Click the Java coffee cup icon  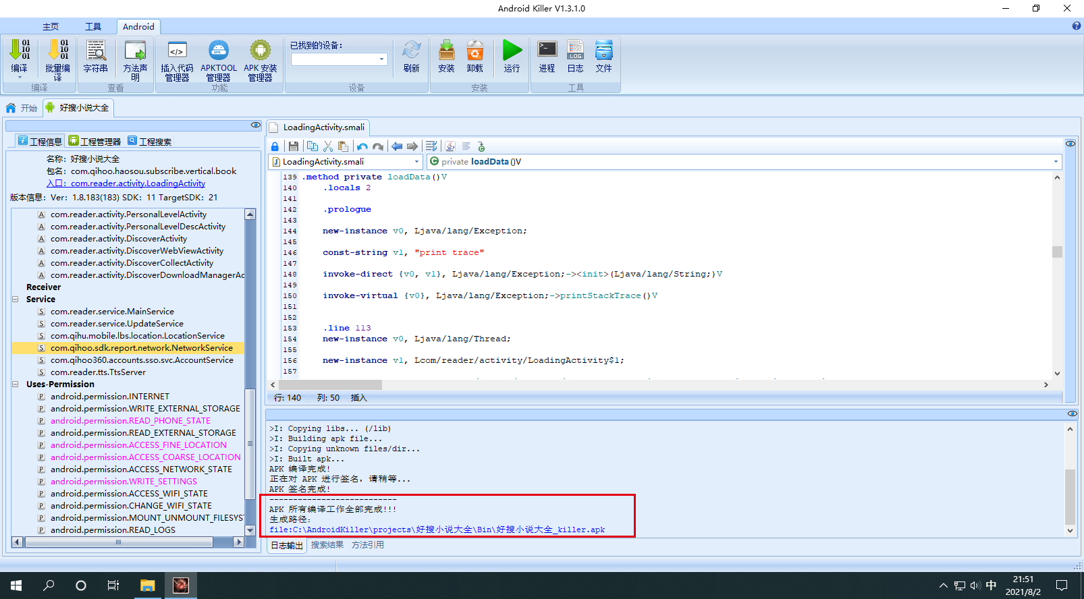(450, 146)
